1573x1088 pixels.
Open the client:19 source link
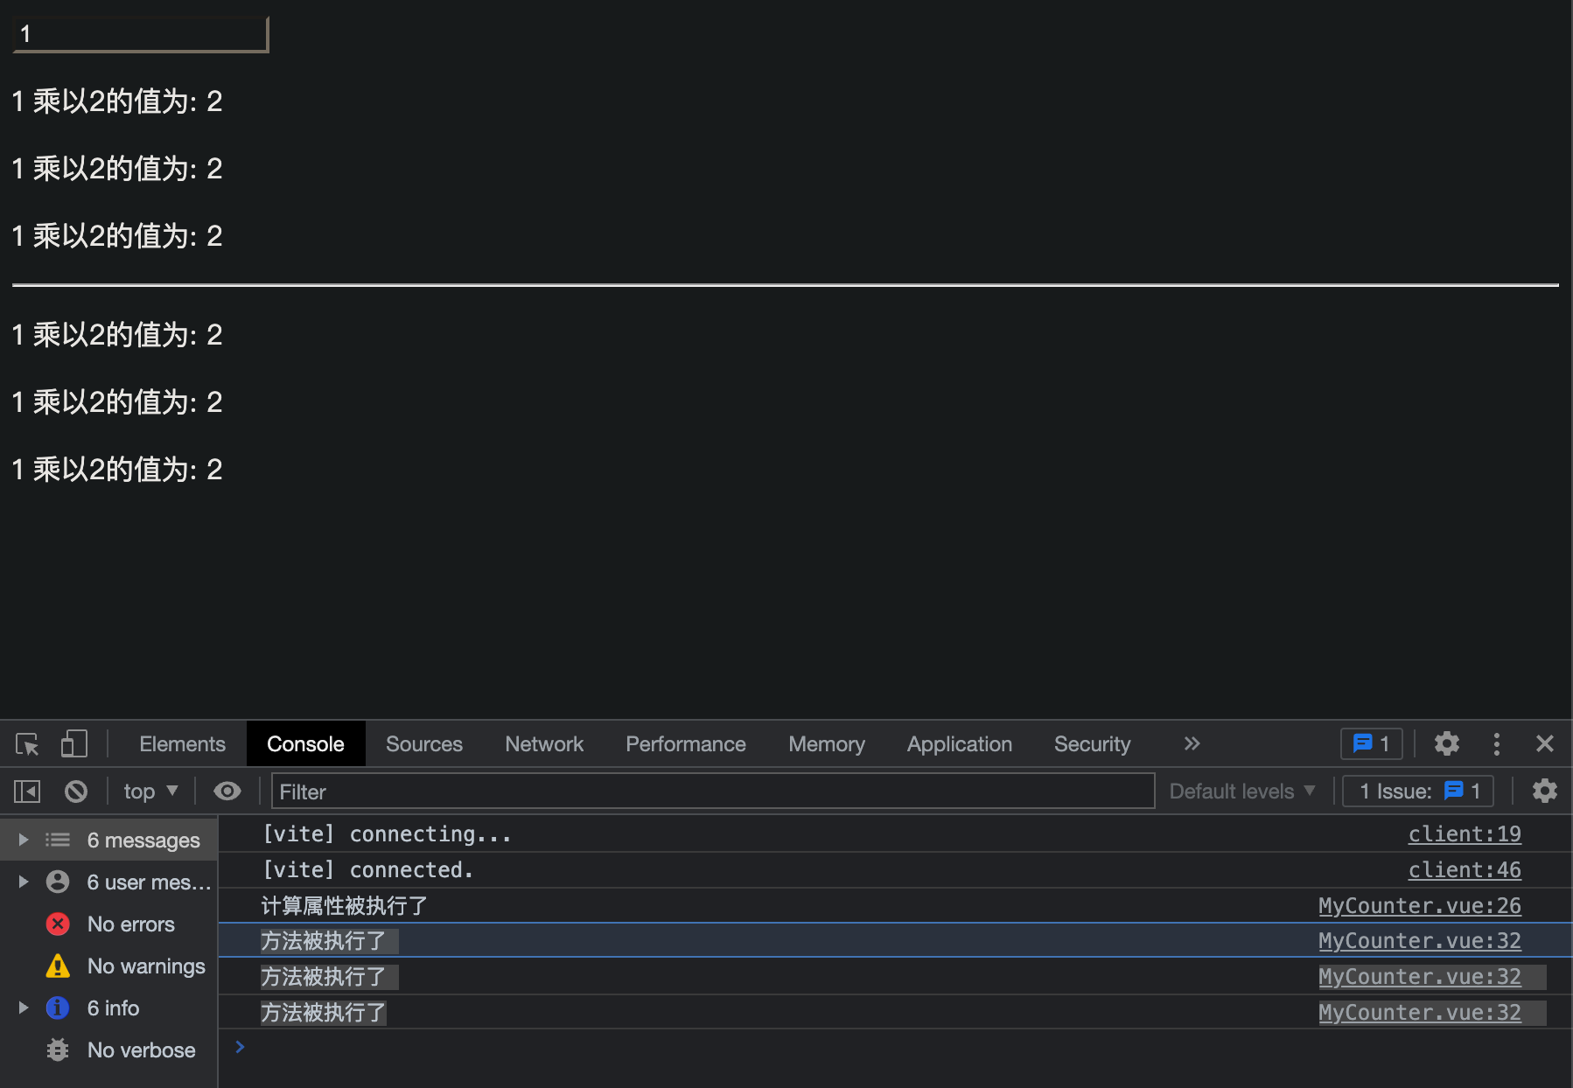click(x=1465, y=834)
